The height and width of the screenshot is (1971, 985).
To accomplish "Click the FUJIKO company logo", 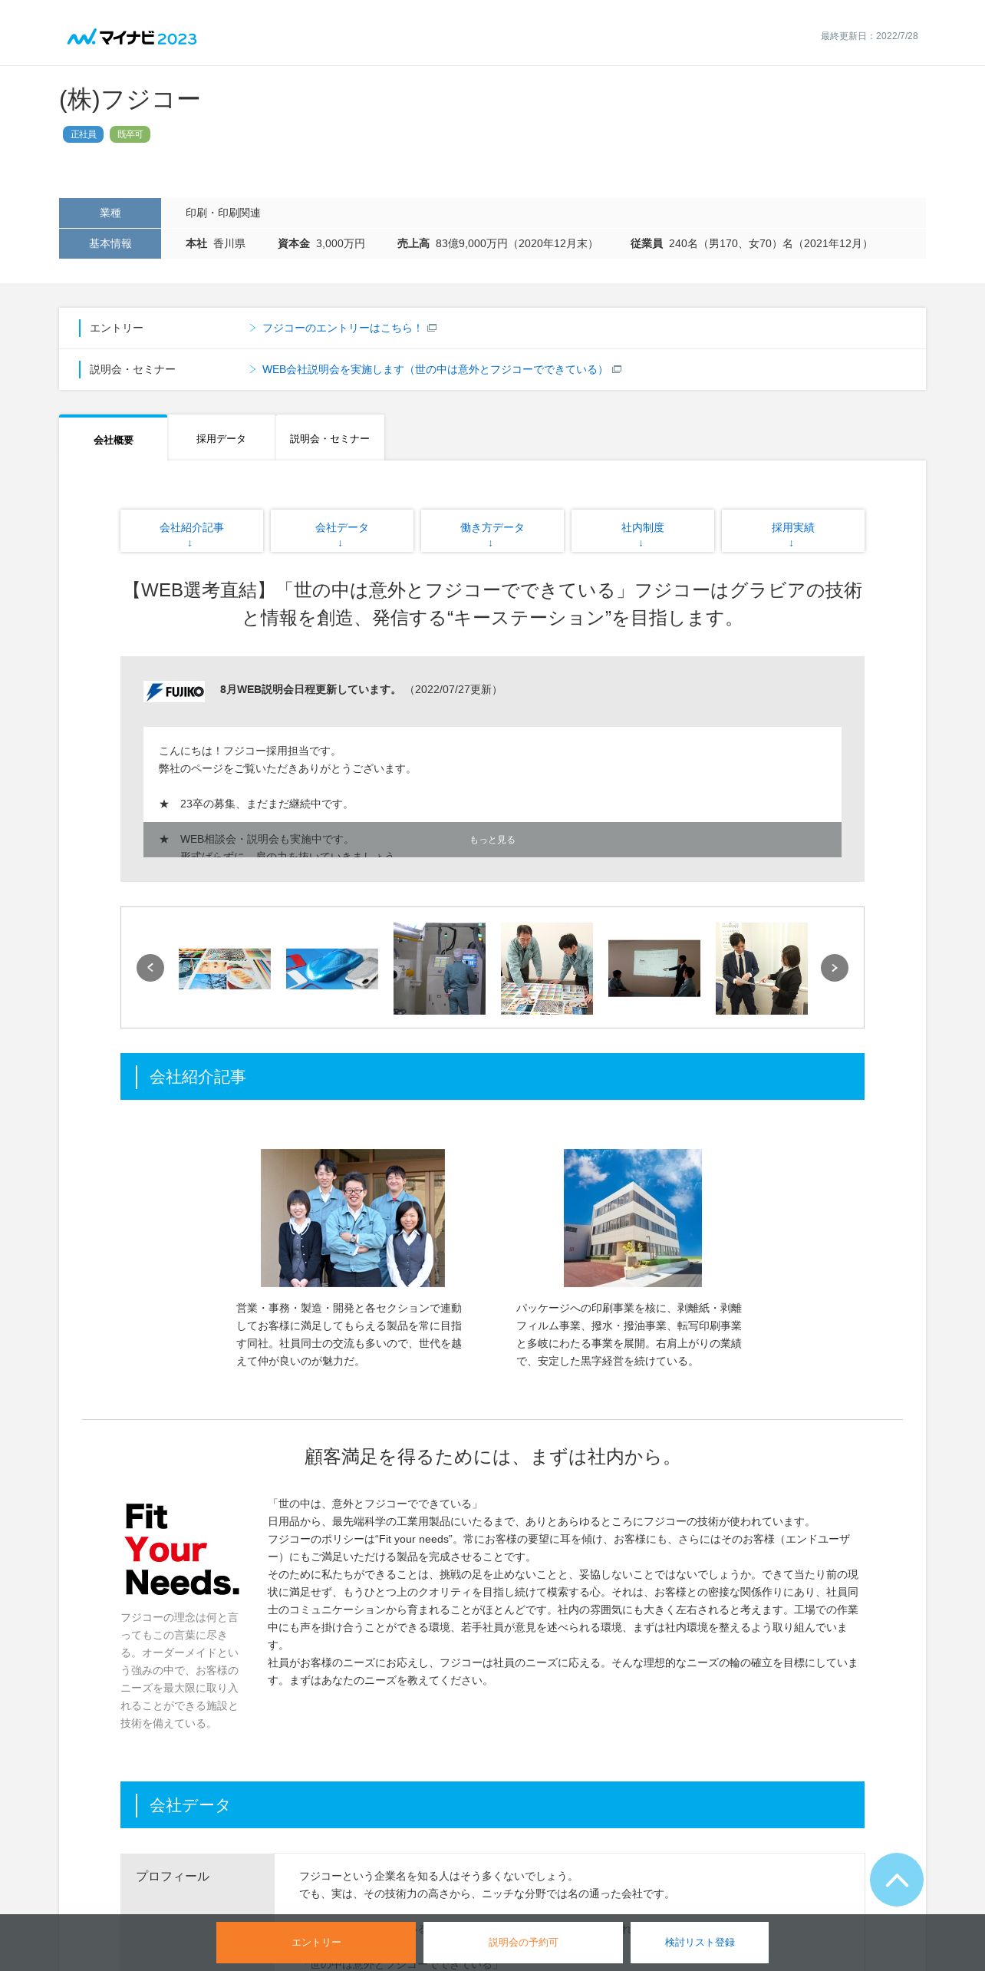I will [x=174, y=692].
